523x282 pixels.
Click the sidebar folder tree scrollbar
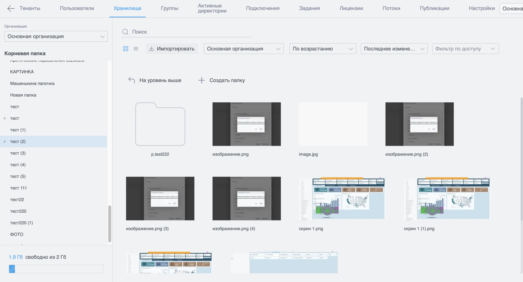(110, 224)
